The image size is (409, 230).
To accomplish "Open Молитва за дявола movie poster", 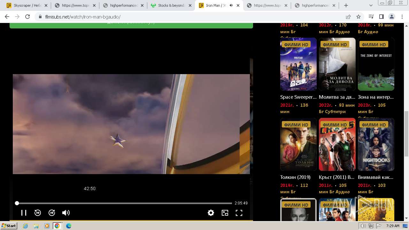I will (x=337, y=64).
